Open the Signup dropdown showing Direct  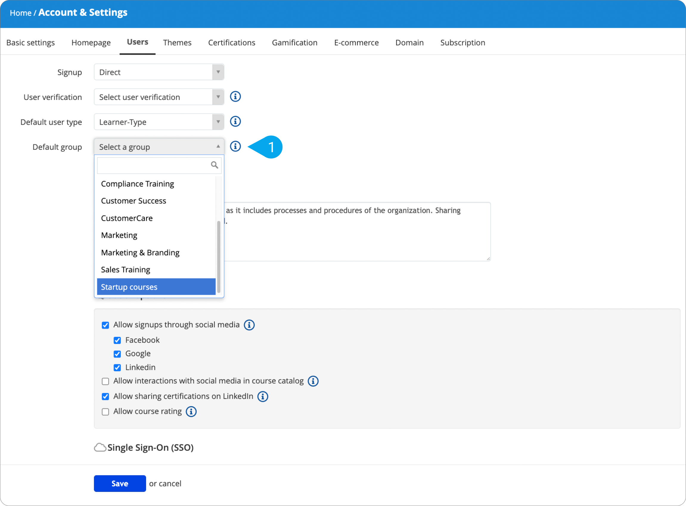[159, 72]
